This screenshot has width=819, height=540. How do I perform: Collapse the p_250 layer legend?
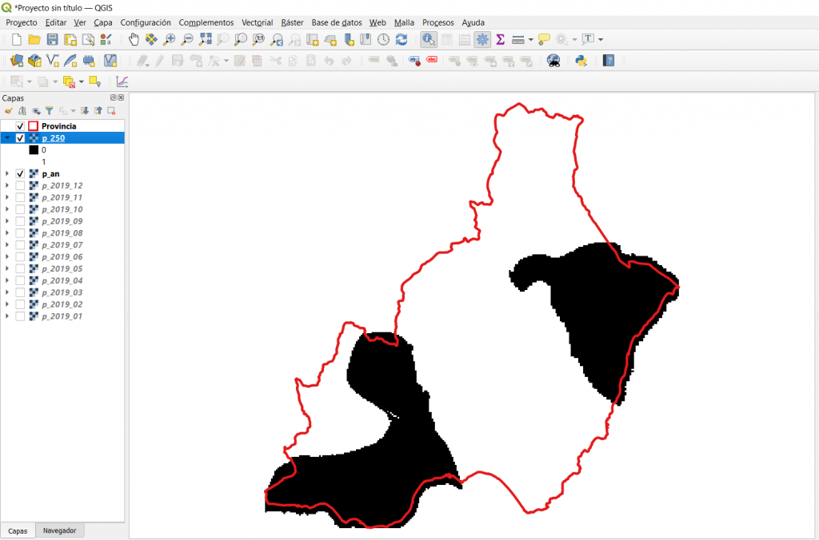point(7,138)
